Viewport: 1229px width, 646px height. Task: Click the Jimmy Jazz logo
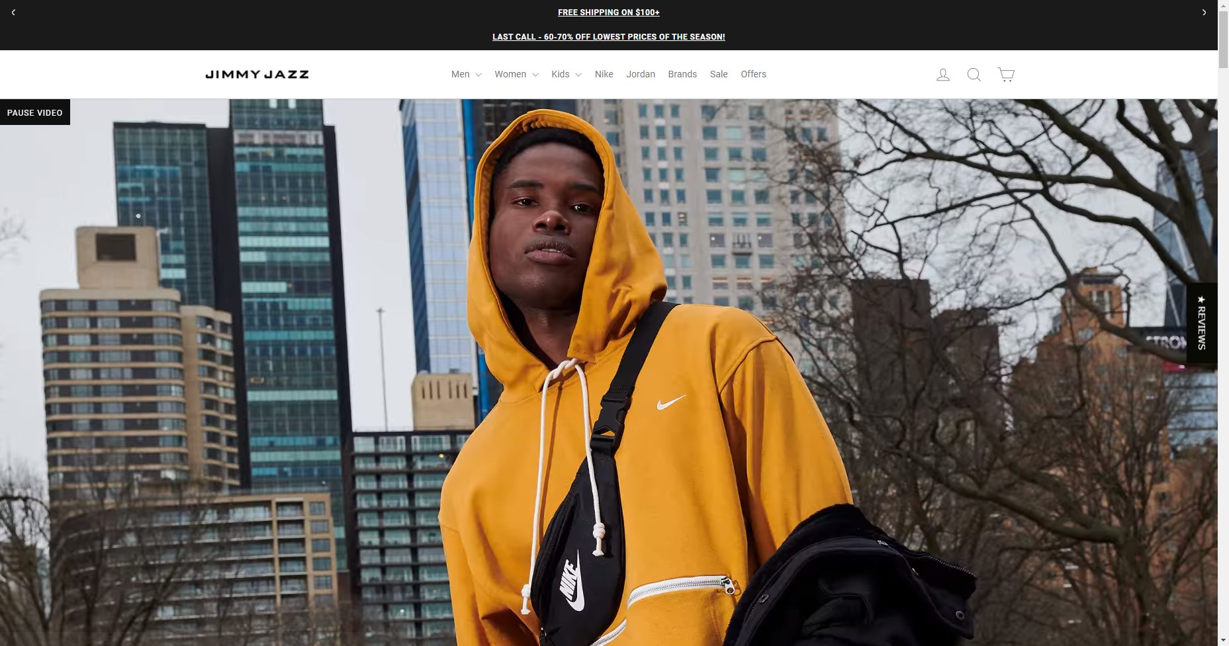(257, 74)
